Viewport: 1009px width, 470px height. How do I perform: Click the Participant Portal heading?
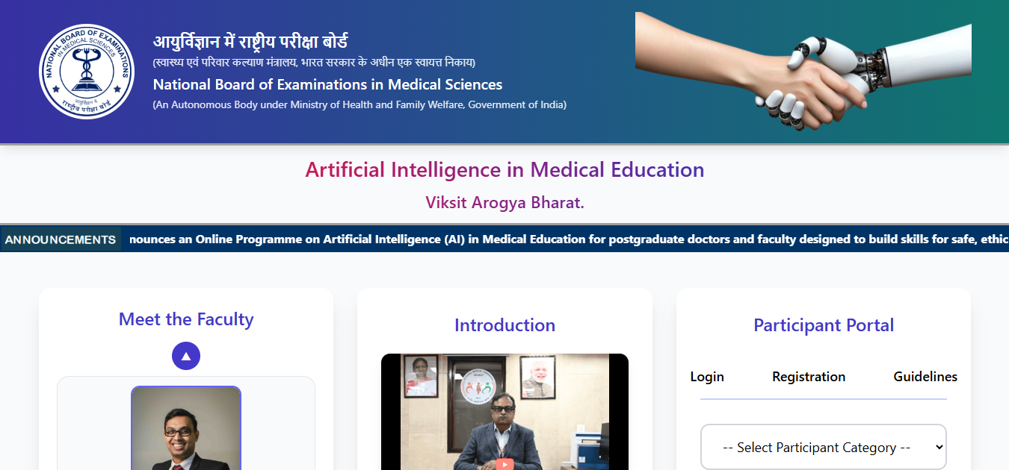tap(824, 325)
